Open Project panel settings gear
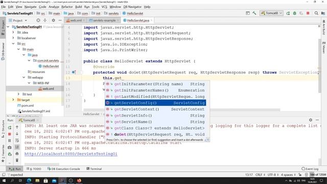Viewport: 327px width, 184px height. point(53,20)
